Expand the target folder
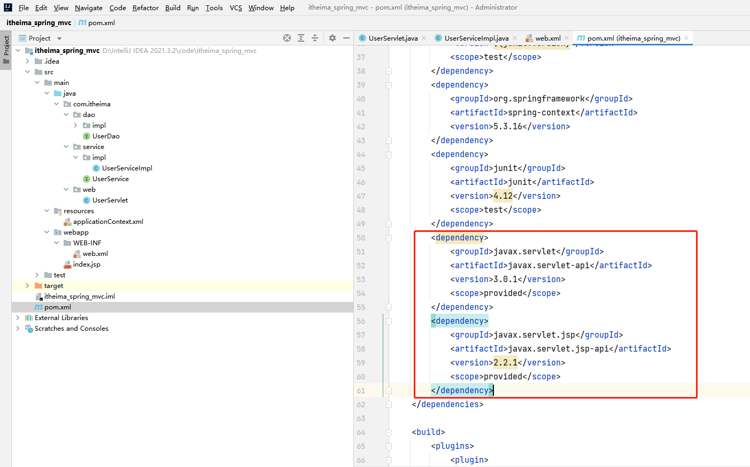Viewport: 750px width, 467px height. pyautogui.click(x=28, y=286)
